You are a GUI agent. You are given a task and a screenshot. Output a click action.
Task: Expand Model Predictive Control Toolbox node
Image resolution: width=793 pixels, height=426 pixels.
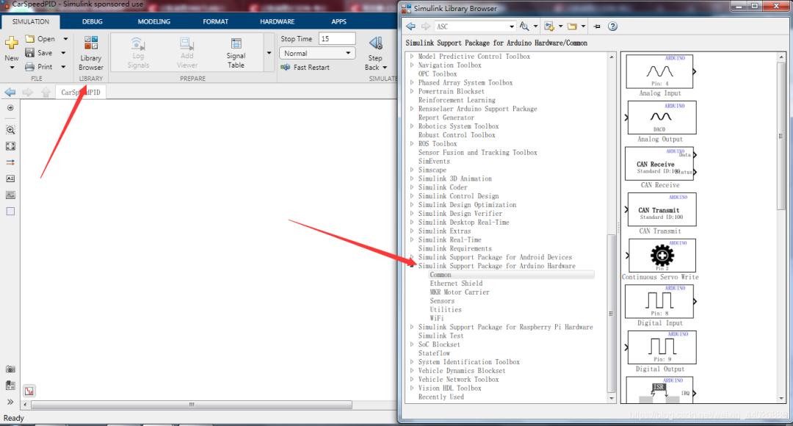pos(412,56)
